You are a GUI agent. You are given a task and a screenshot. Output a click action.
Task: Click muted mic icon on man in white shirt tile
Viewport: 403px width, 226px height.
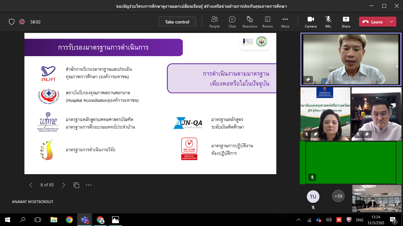point(358,134)
